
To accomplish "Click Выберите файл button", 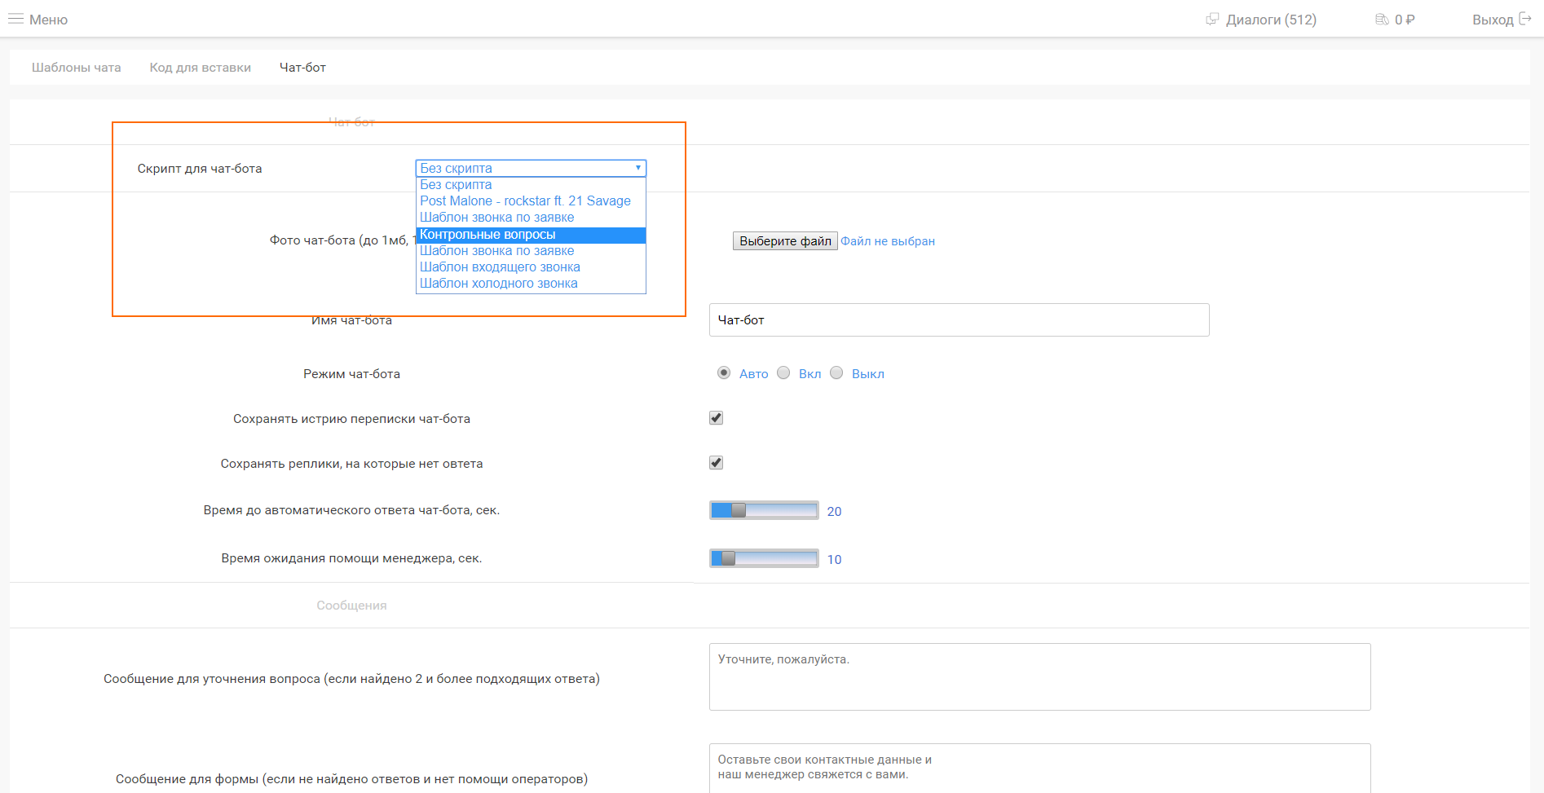I will (x=785, y=241).
